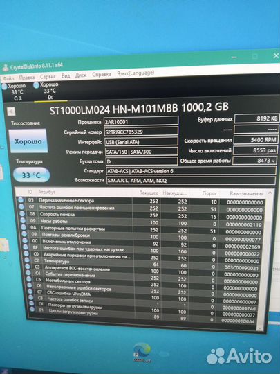Click the Буква тома field D:

click(x=142, y=161)
